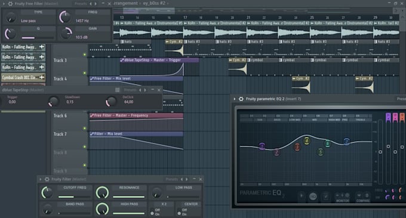Click the MONITOR control in Parametric EQ 2
This screenshot has height=218, width=406.
pyautogui.click(x=342, y=197)
